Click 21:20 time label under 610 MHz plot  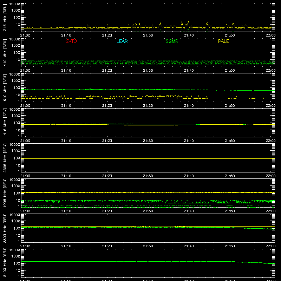pyautogui.click(x=107, y=106)
